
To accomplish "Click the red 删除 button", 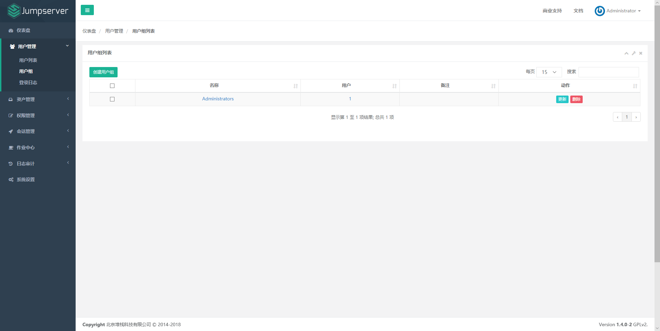I will [x=576, y=99].
